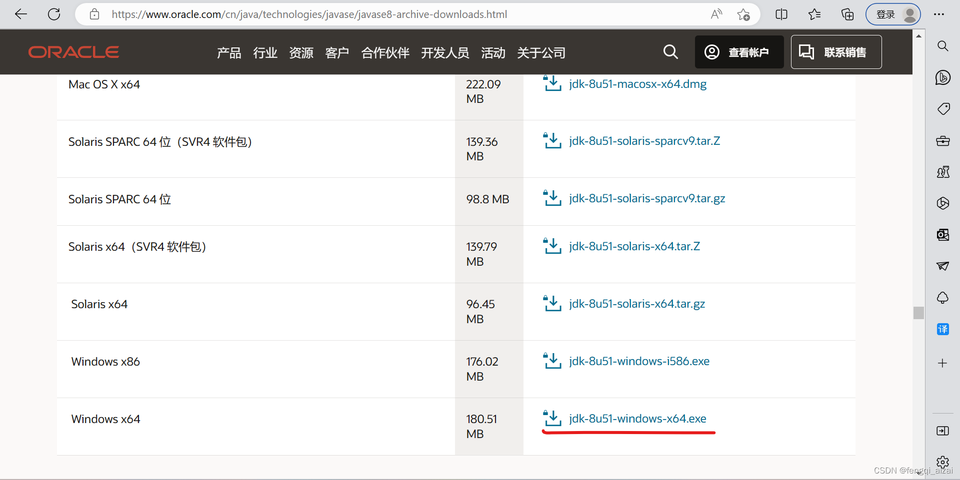Open browser Settings and more menu
Viewport: 960px width, 480px height.
[x=939, y=14]
